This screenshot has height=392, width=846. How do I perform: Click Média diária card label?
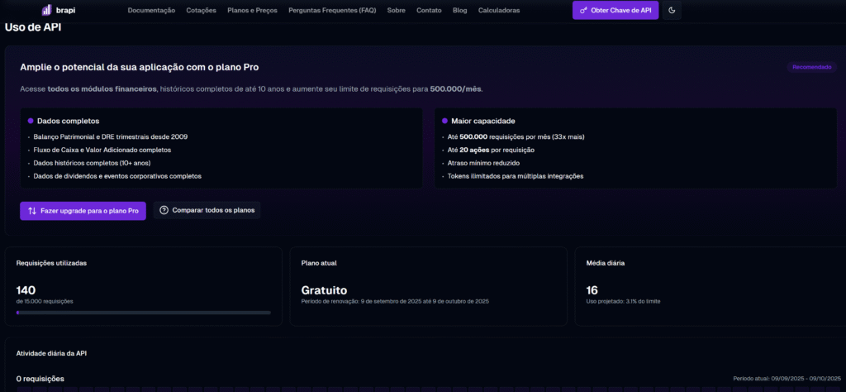[x=606, y=263]
